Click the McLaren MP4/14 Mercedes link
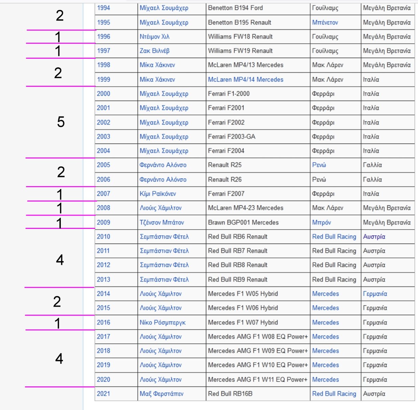 coord(246,80)
